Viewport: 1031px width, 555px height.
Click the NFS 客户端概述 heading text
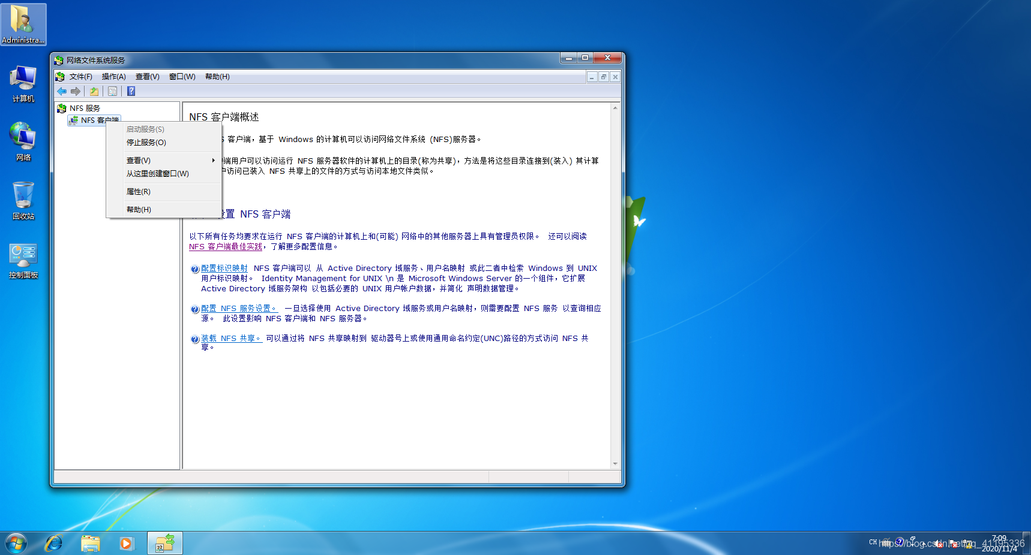224,117
